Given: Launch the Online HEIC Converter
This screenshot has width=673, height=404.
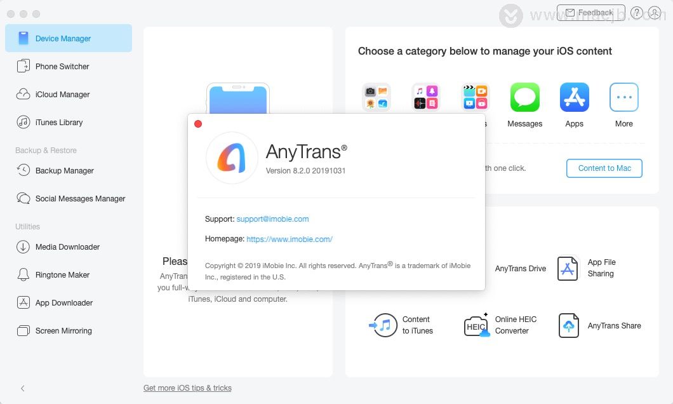Looking at the screenshot, I should point(476,325).
